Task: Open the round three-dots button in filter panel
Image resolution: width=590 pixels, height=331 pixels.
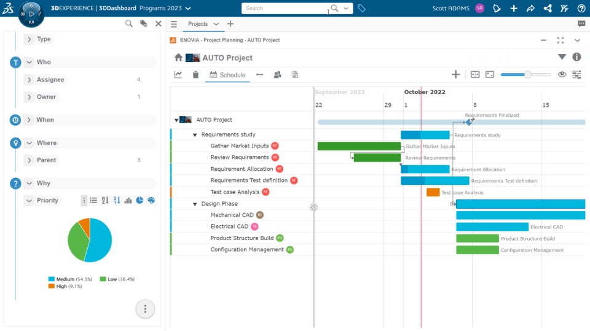Action: 145,309
